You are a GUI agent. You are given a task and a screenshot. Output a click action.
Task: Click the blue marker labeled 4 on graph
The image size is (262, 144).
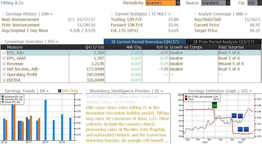pyautogui.click(x=240, y=116)
